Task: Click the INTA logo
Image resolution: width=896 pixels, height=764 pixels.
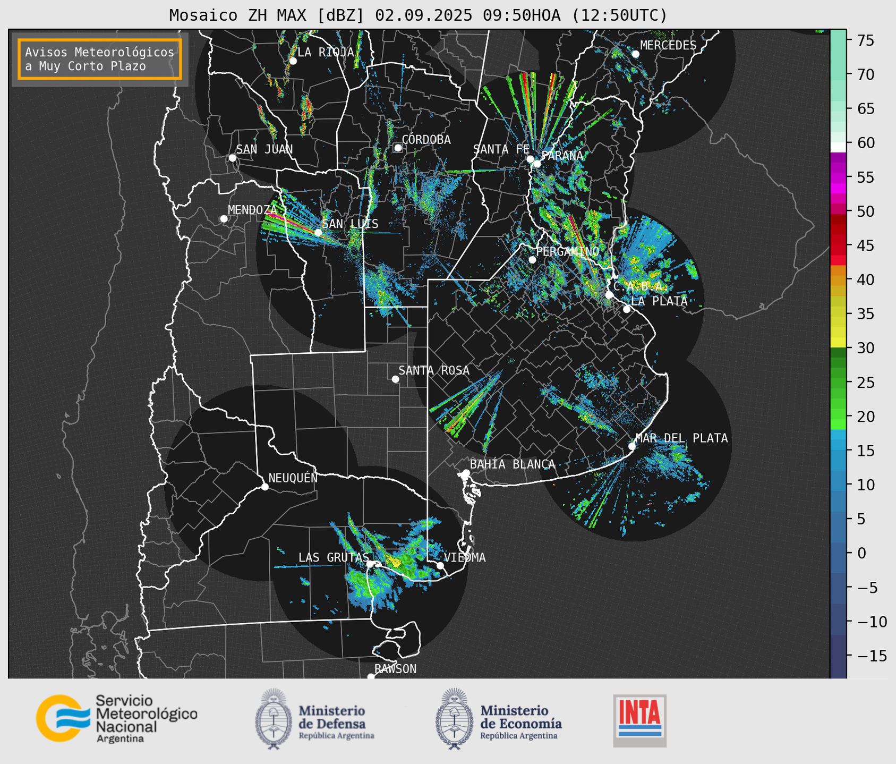Action: [639, 720]
